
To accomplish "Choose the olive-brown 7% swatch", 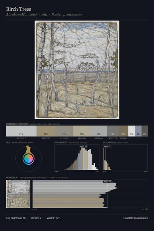I will tap(124, 131).
